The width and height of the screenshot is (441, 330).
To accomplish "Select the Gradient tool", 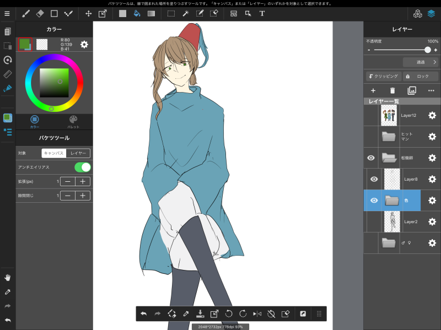I will pos(151,13).
